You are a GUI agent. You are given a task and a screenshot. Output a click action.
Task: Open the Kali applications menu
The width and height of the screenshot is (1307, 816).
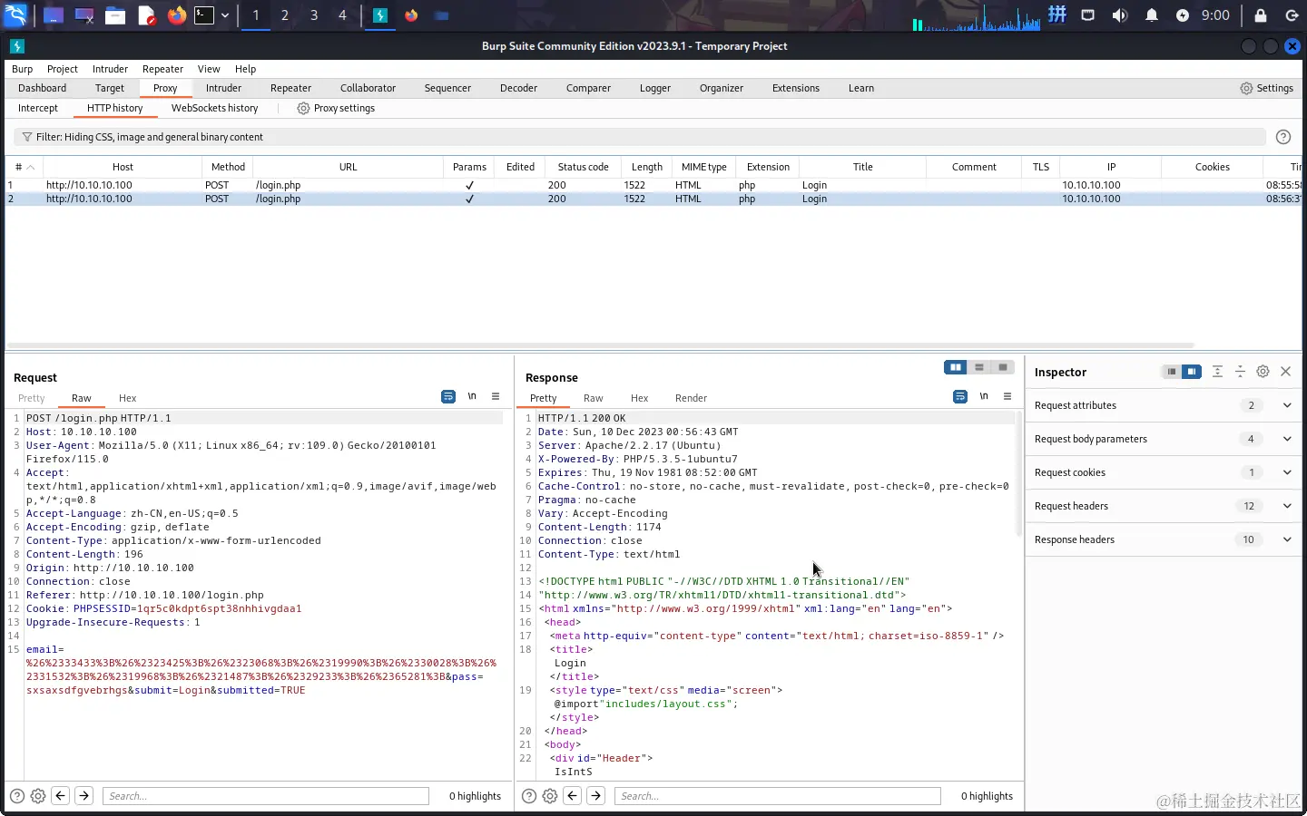[x=16, y=15]
